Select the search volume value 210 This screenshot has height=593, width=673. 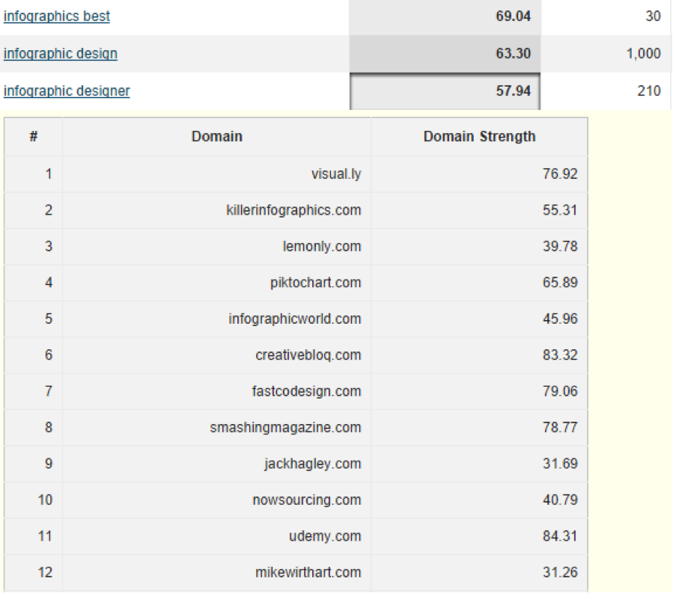[x=649, y=91]
